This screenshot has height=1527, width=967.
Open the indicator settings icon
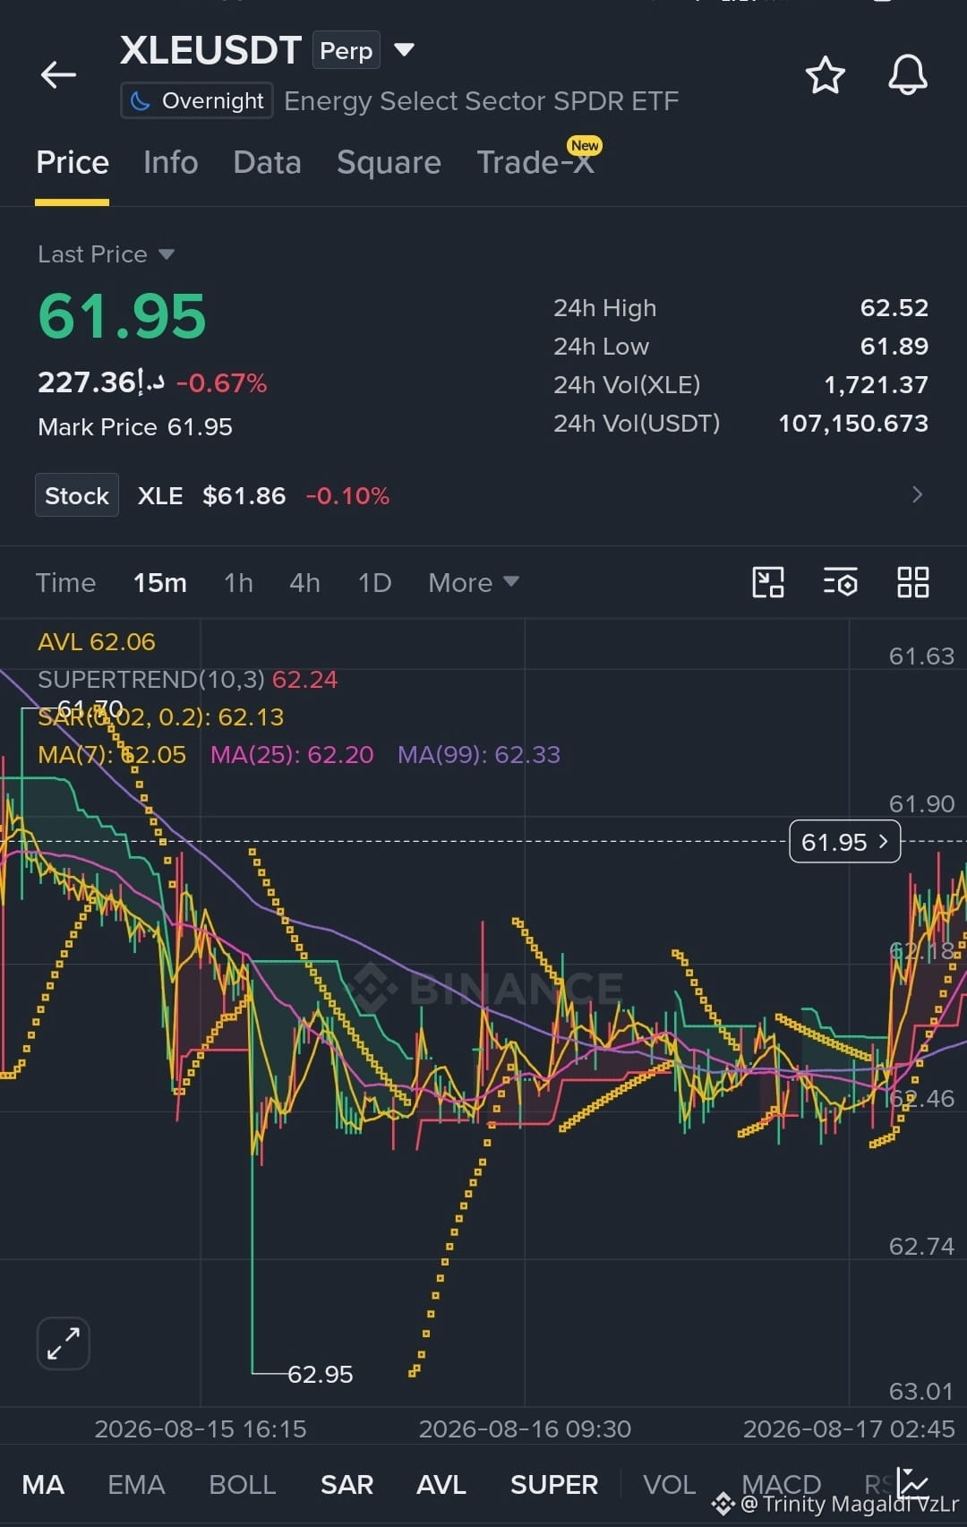[840, 582]
